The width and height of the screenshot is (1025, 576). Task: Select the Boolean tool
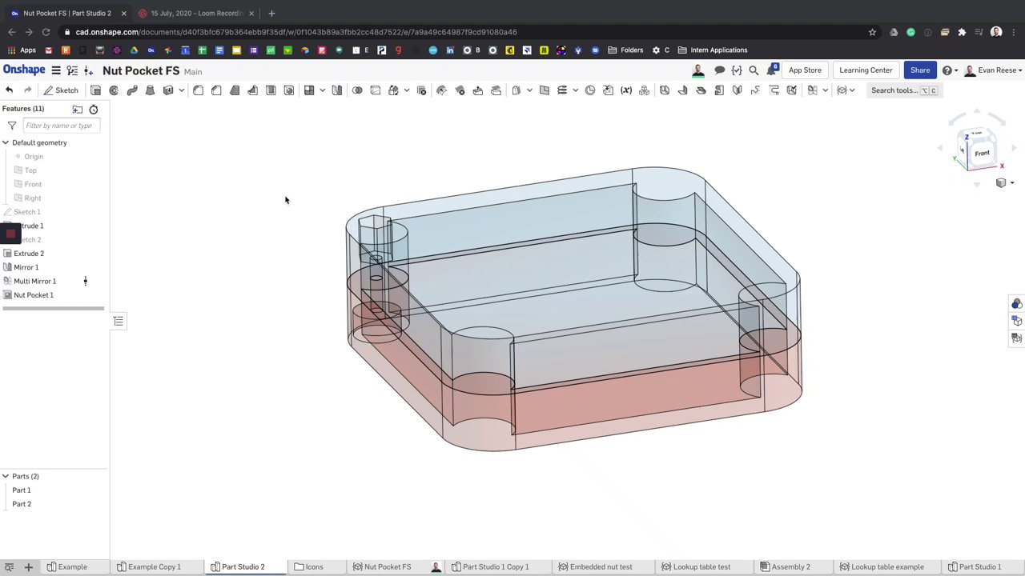tap(357, 90)
